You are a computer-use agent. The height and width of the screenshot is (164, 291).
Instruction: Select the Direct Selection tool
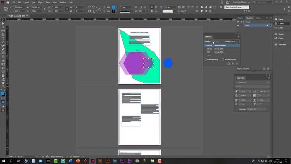[x=3, y=23]
